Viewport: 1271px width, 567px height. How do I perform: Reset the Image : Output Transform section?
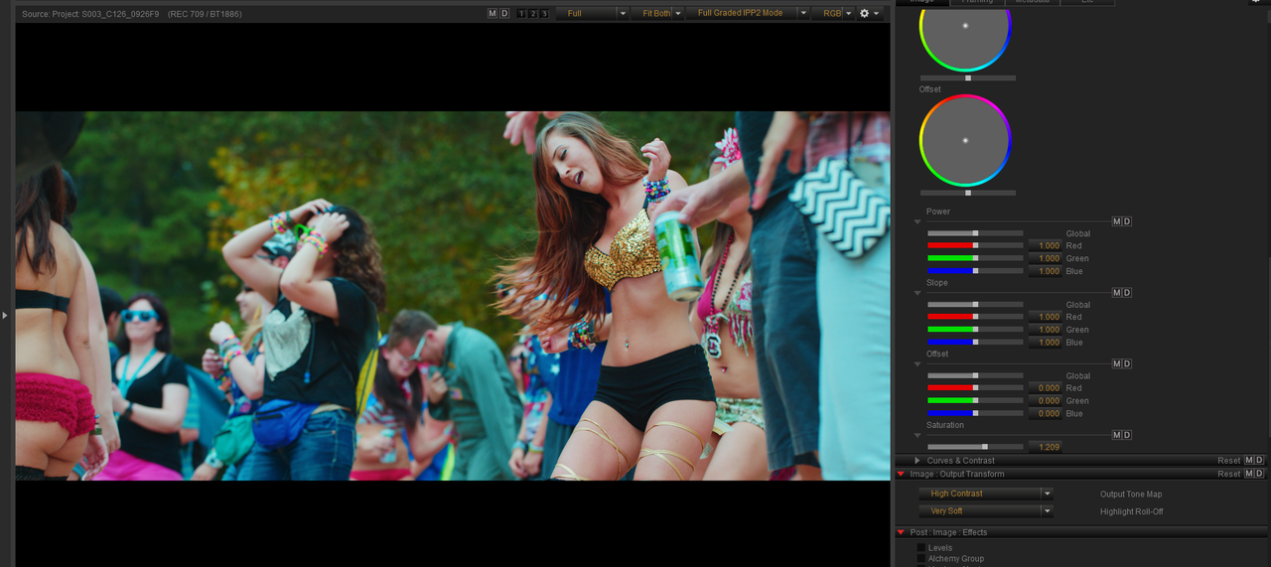(x=1228, y=475)
